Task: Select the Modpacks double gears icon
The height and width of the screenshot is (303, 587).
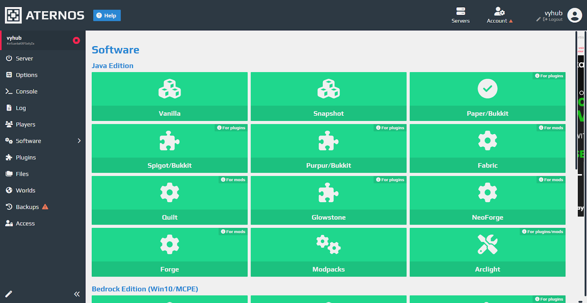Action: tap(329, 244)
